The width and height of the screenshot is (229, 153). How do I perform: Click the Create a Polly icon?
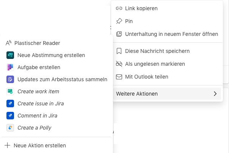[x=10, y=128]
